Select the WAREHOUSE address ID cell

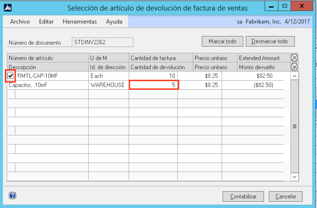pos(108,85)
